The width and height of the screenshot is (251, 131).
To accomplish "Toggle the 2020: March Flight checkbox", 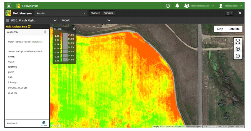I will (x=8, y=21).
